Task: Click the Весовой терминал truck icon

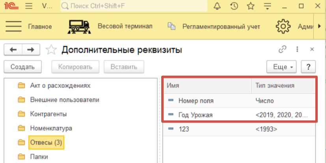Action: (x=79, y=26)
